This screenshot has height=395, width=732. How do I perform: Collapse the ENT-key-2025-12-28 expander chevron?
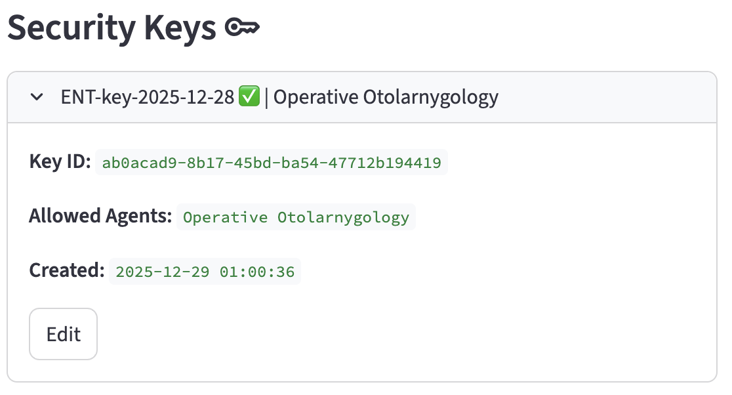[x=37, y=97]
